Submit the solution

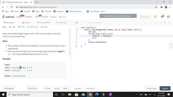tap(165, 88)
